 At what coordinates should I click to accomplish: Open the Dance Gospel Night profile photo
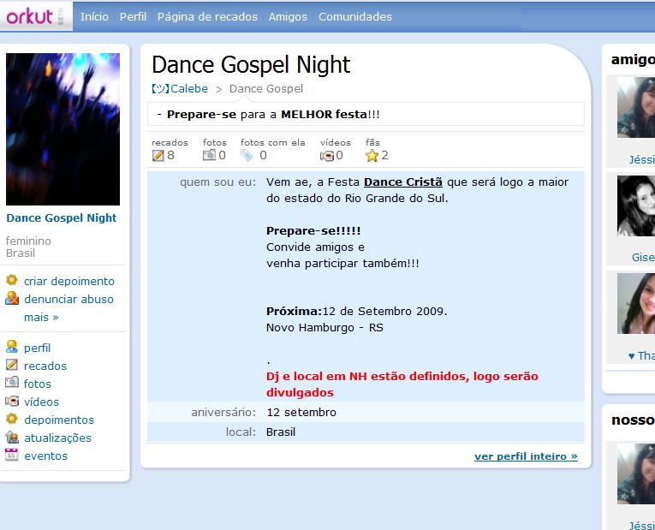pyautogui.click(x=63, y=129)
